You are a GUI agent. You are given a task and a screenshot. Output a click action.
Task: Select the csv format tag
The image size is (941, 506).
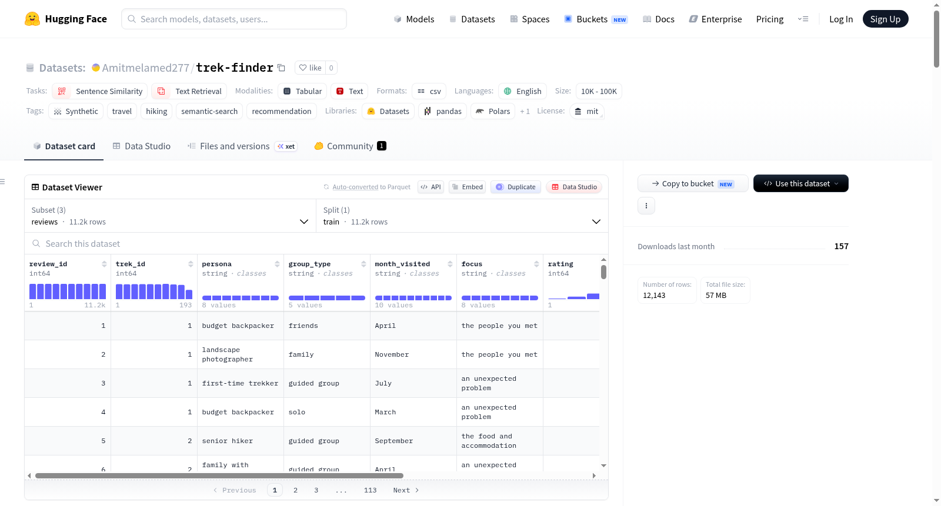coord(429,91)
